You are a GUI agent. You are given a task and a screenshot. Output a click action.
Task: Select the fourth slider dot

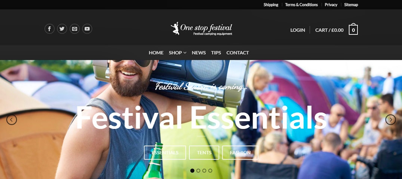pyautogui.click(x=210, y=170)
